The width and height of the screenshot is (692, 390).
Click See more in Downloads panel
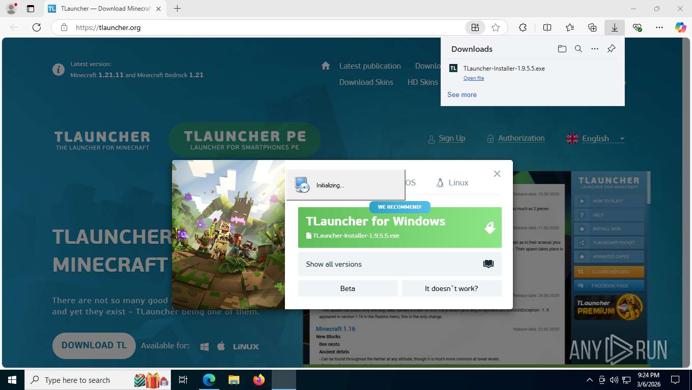pyautogui.click(x=462, y=94)
